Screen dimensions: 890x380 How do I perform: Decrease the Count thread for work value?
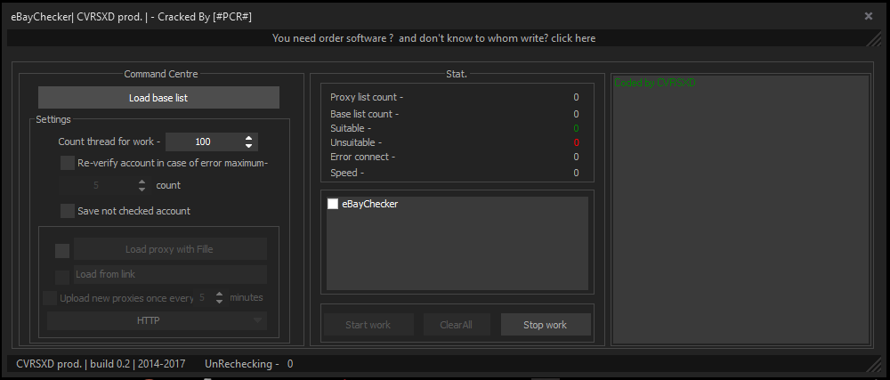point(248,146)
